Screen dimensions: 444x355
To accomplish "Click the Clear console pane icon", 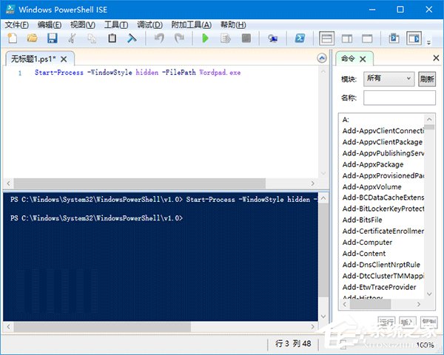I will 132,38.
